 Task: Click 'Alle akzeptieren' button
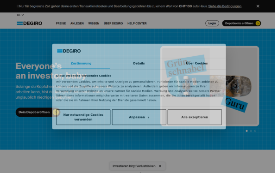click(195, 117)
